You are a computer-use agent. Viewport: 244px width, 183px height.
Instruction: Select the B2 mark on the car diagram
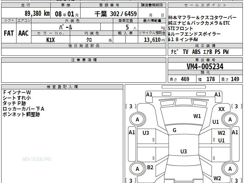(x=150, y=167)
